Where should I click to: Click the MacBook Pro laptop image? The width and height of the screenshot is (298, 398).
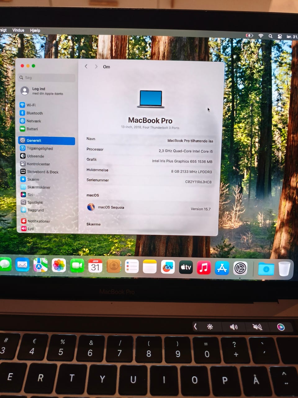point(151,99)
